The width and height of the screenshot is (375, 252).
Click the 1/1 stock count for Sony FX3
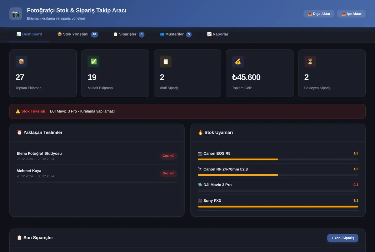[356, 200]
